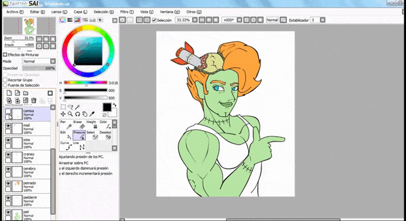Viewport: 406px width, 221px height.
Task: Choose the Move tool
Action: click(63, 114)
